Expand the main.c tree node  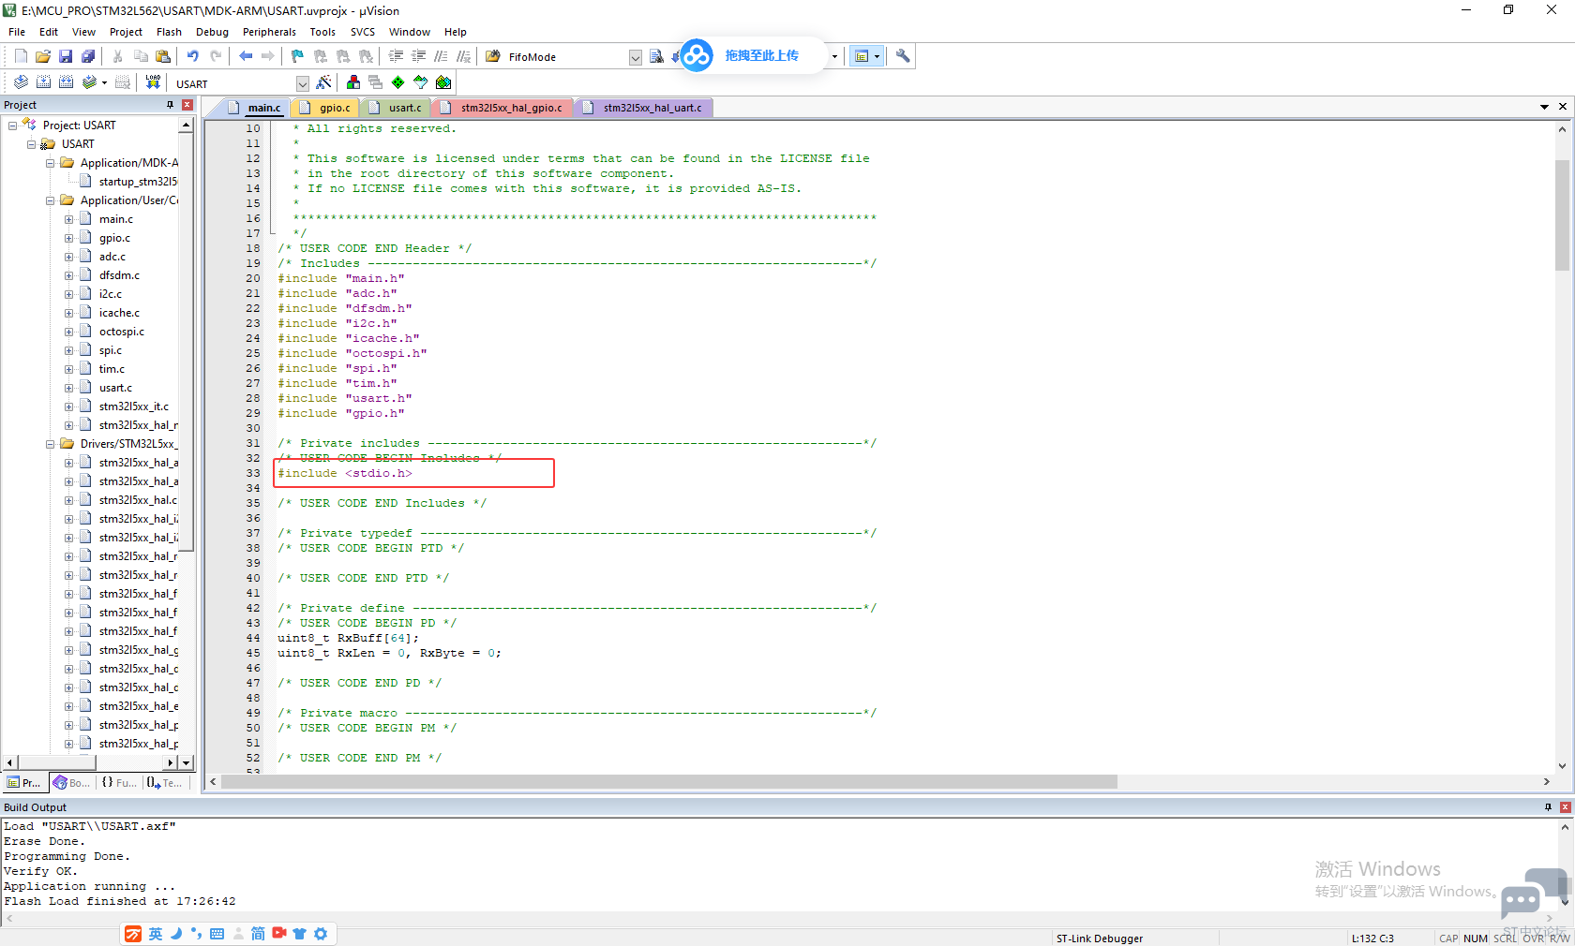point(68,219)
